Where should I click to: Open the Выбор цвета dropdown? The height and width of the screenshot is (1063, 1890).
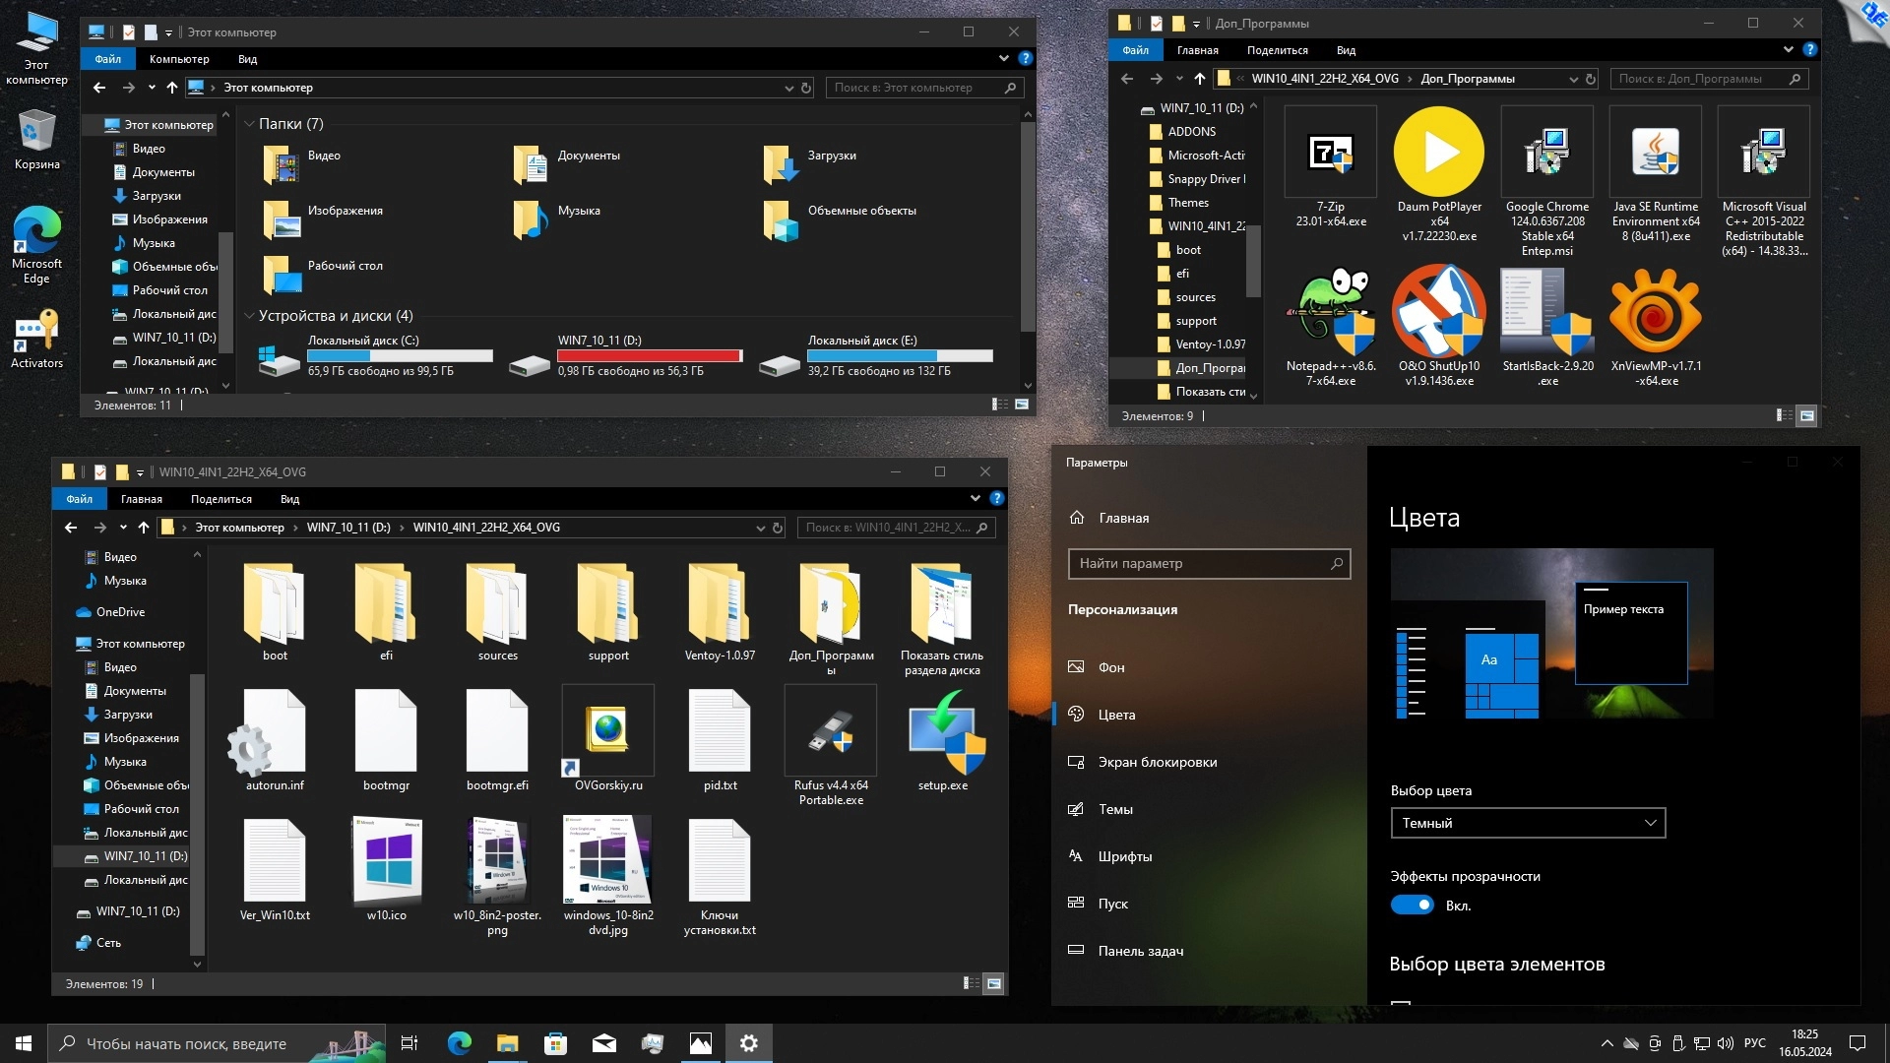point(1527,823)
